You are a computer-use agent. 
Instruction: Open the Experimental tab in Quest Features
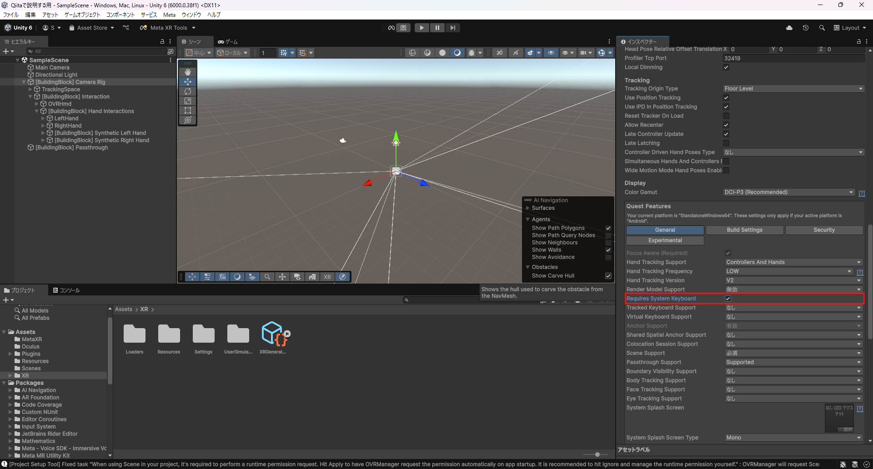click(x=665, y=240)
